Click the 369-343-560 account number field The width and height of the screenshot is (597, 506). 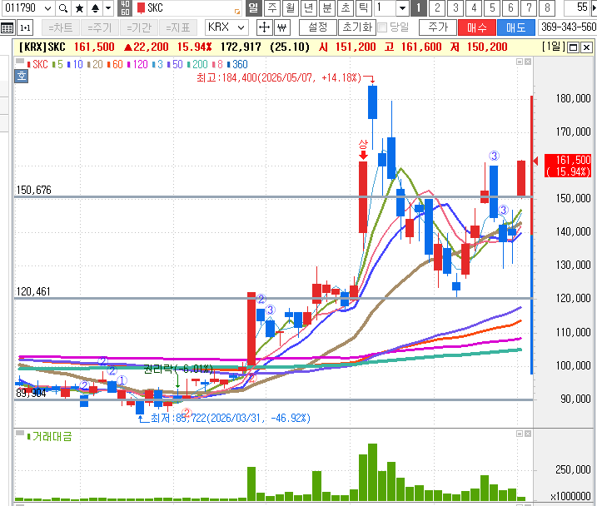[x=568, y=27]
